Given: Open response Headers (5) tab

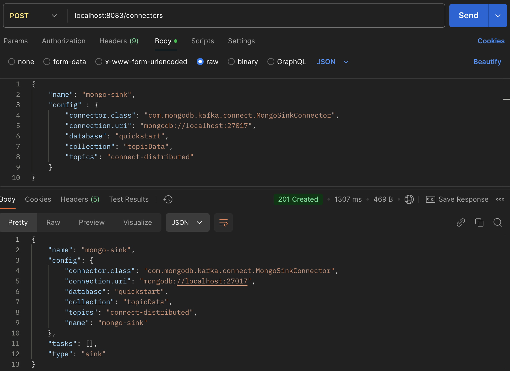Looking at the screenshot, I should coord(80,199).
